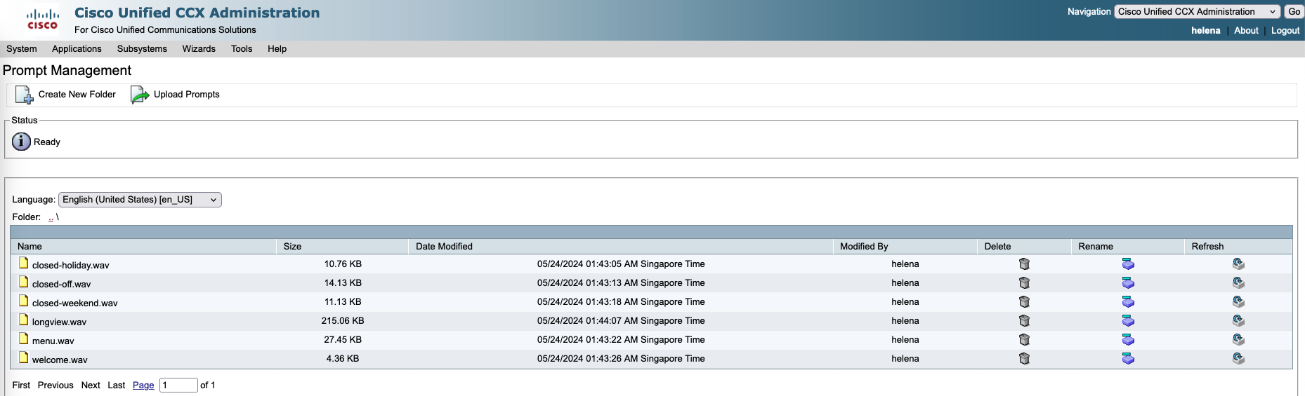Click the Create New Folder icon
Image resolution: width=1305 pixels, height=396 pixels.
click(24, 95)
